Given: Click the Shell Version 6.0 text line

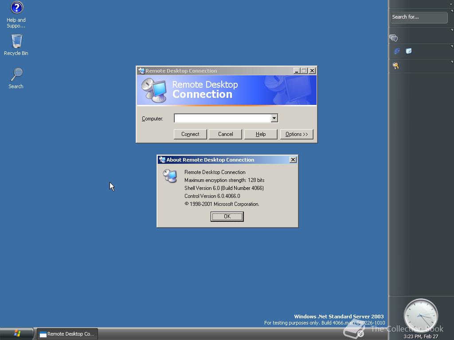Looking at the screenshot, I should tap(224, 188).
